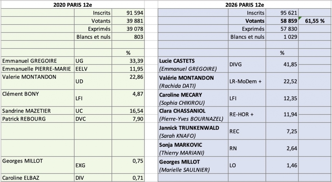The height and width of the screenshot is (182, 332).
Task: Select the Jannick TRUNKENWALD cell
Action: point(193,131)
